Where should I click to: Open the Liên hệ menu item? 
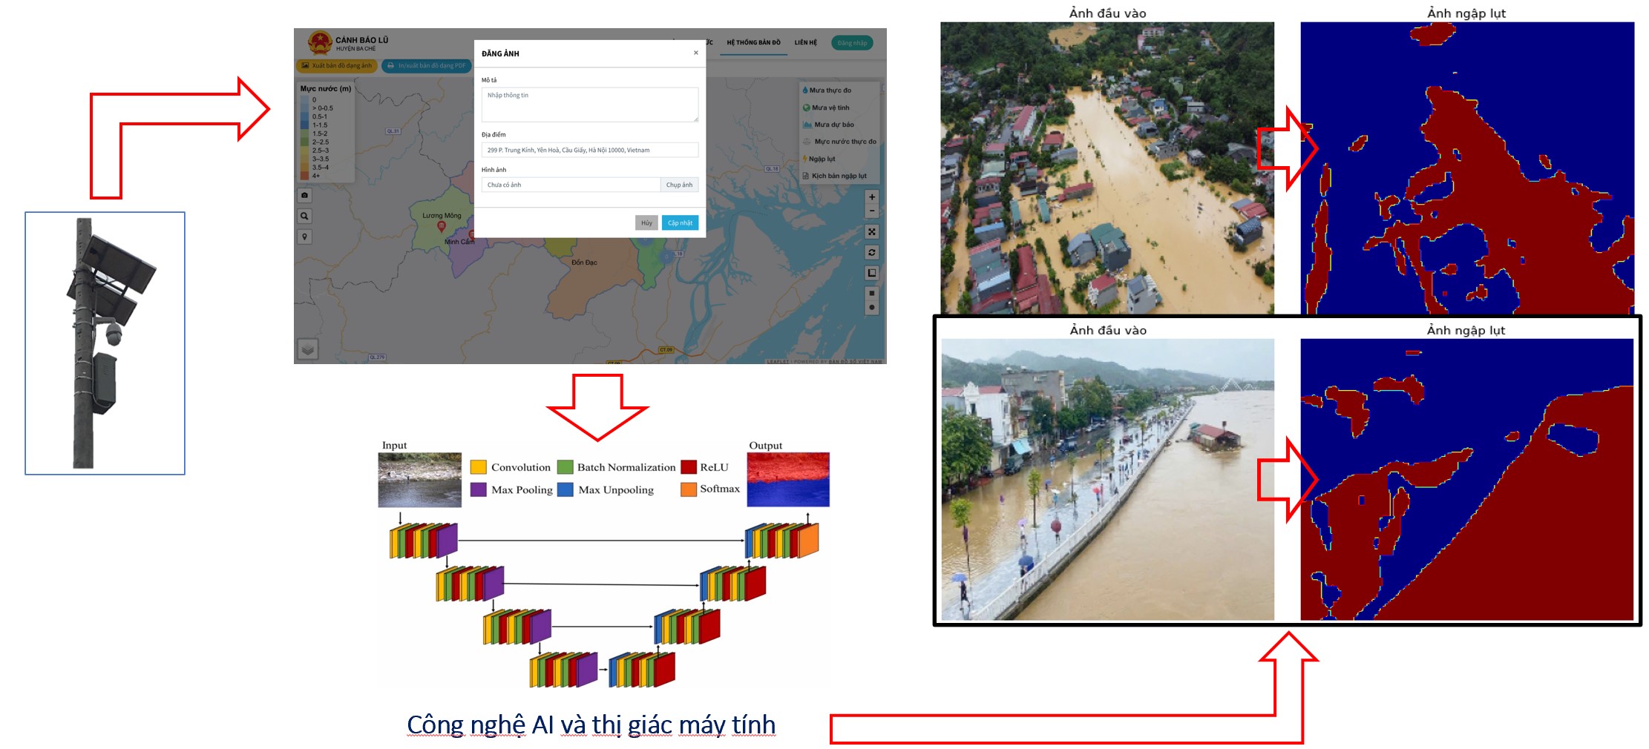[x=805, y=43]
